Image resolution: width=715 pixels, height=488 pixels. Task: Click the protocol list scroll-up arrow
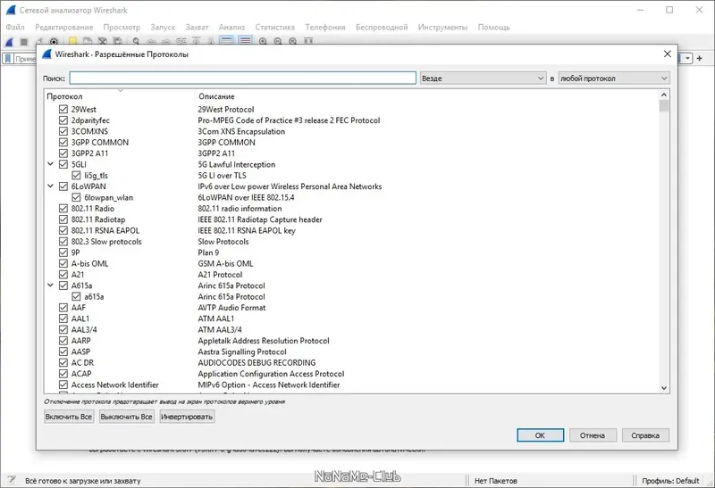tap(664, 95)
